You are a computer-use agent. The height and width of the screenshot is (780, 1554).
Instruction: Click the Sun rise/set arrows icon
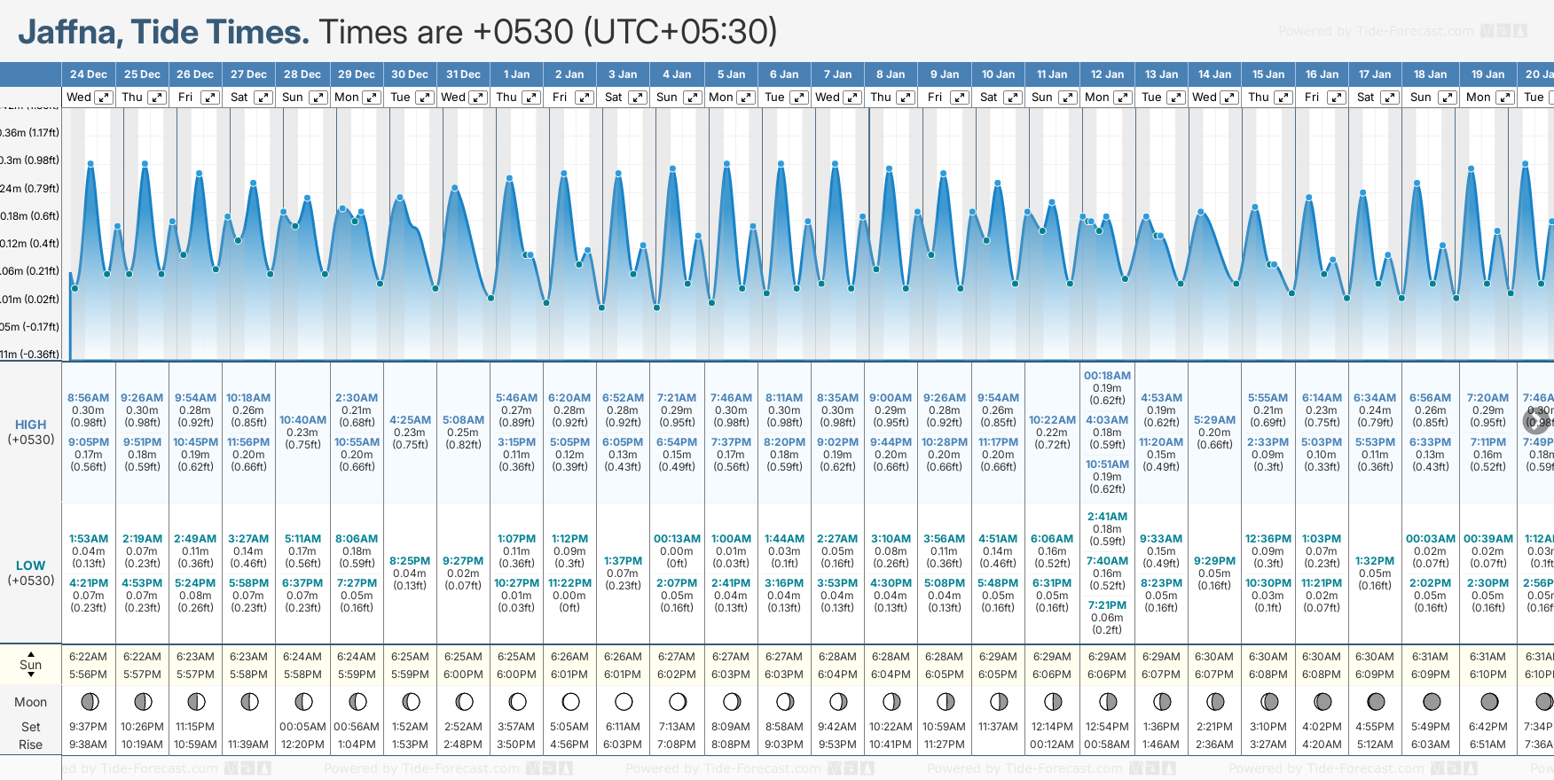(31, 665)
